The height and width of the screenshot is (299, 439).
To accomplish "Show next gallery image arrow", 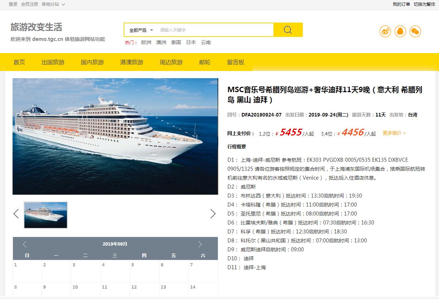I will click(213, 214).
